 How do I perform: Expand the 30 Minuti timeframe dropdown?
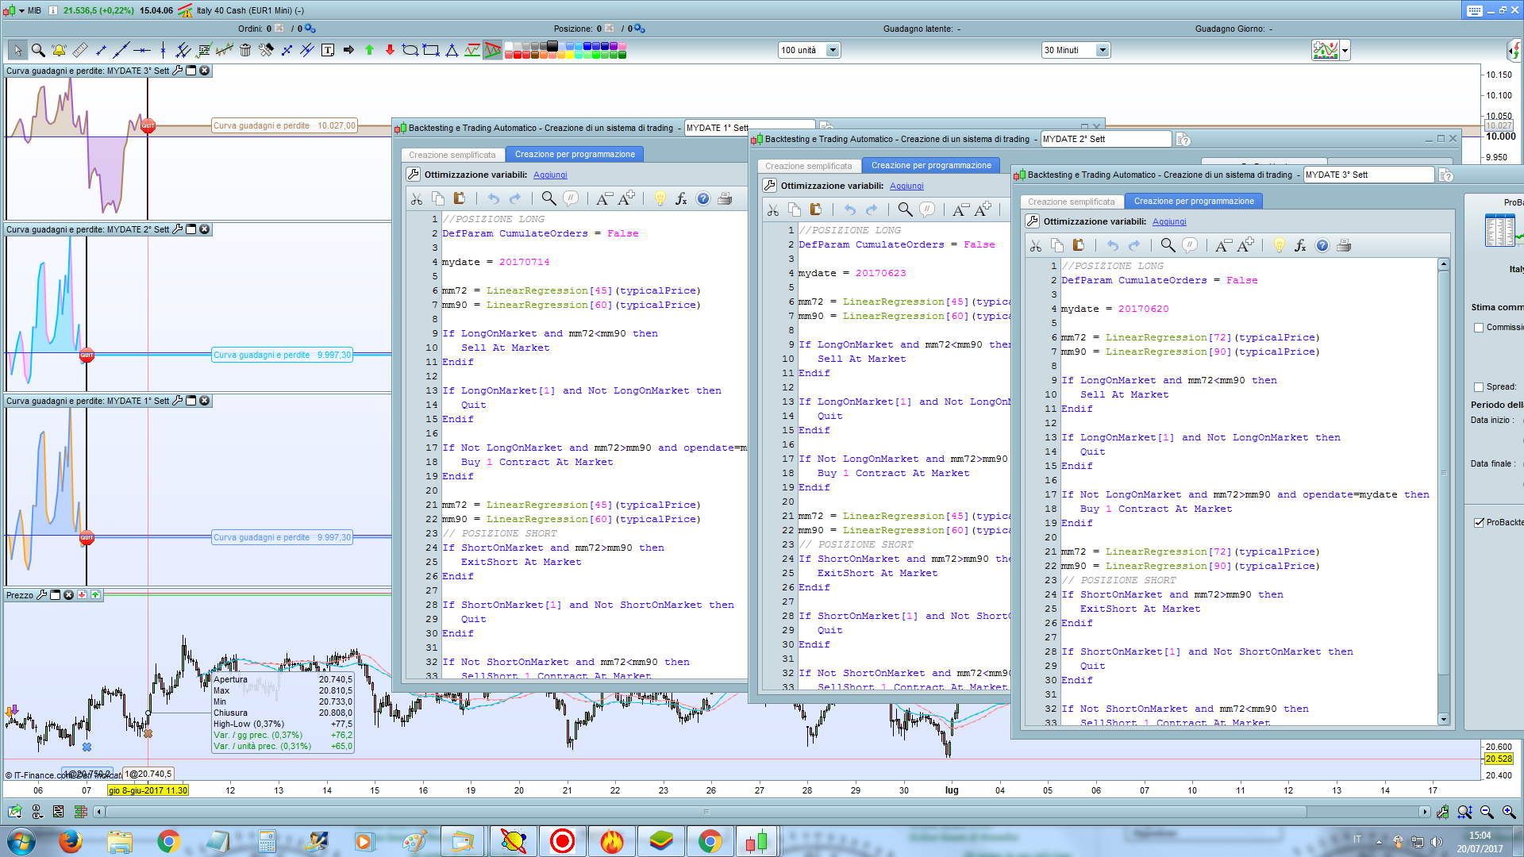(1102, 51)
